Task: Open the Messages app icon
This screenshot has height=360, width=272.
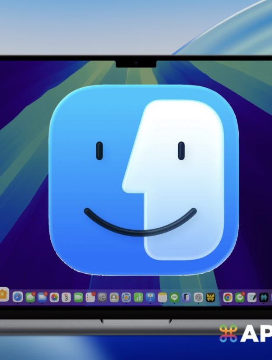Action: [30, 297]
